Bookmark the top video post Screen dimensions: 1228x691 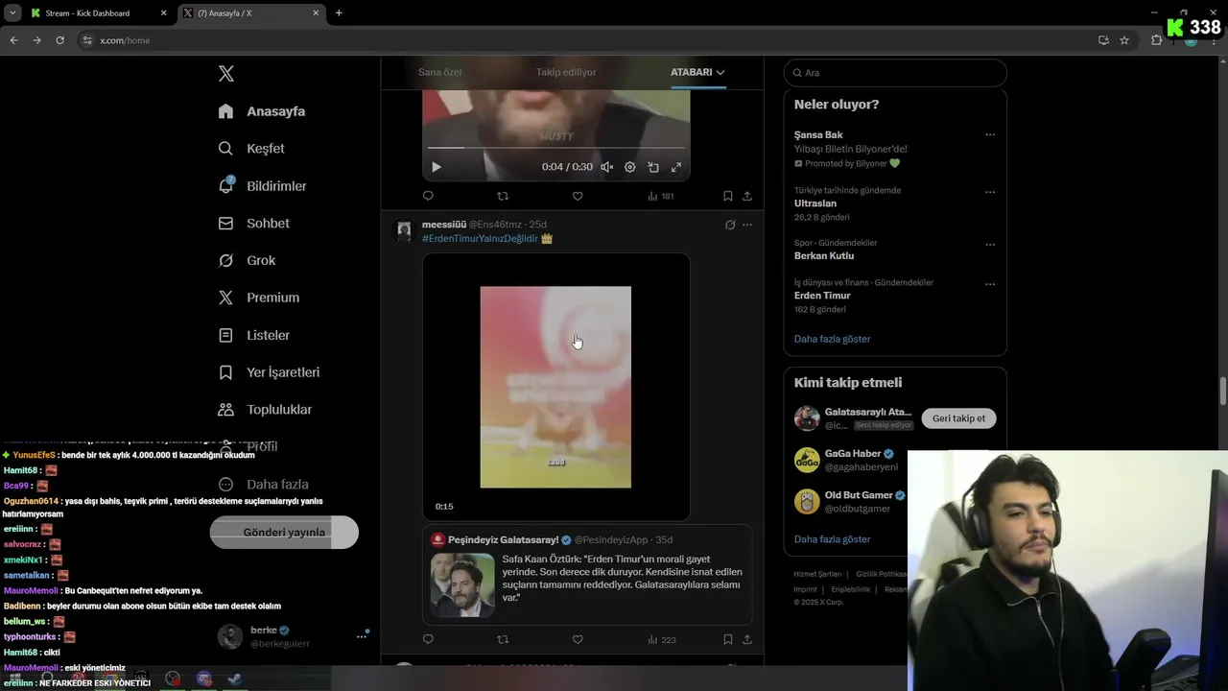pyautogui.click(x=728, y=196)
